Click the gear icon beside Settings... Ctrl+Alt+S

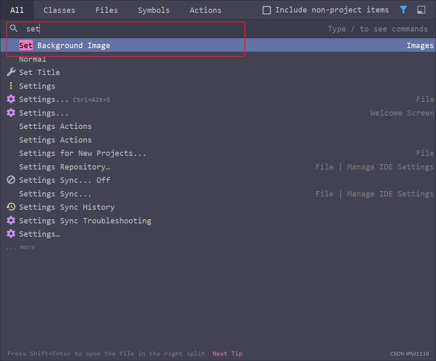10,99
